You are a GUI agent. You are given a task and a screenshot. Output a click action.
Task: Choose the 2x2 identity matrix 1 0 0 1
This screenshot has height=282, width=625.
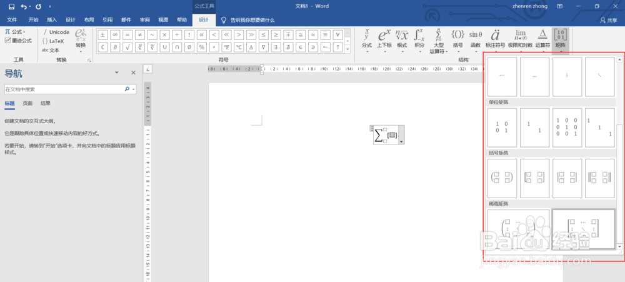point(502,127)
